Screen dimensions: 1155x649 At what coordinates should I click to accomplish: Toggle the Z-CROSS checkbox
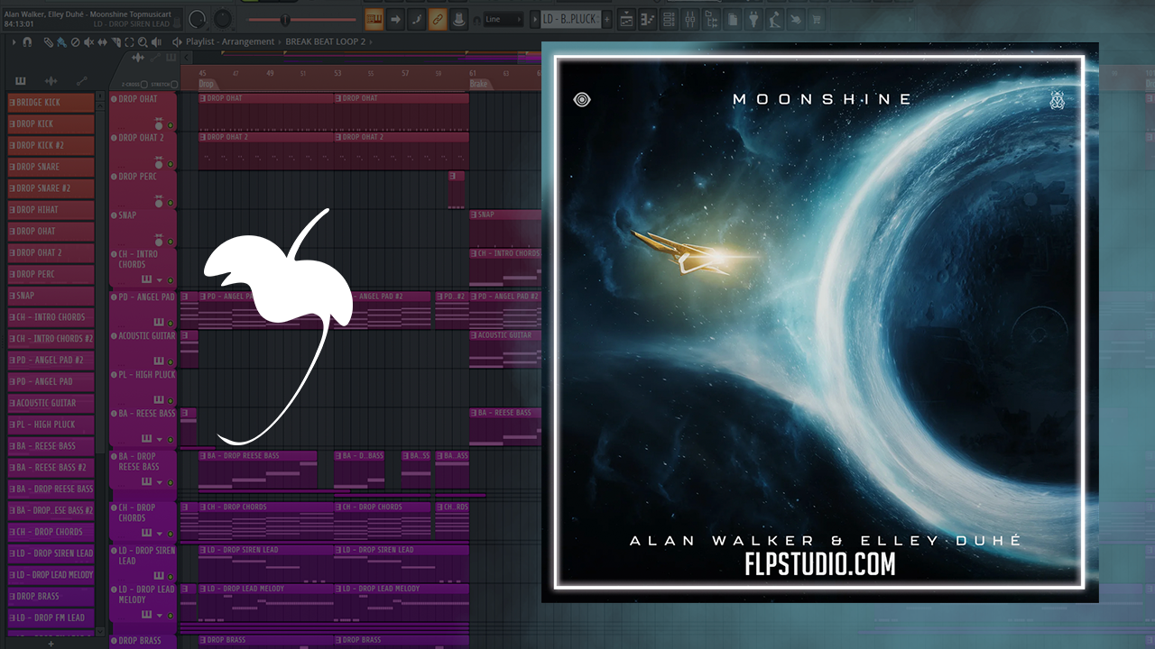click(x=143, y=85)
